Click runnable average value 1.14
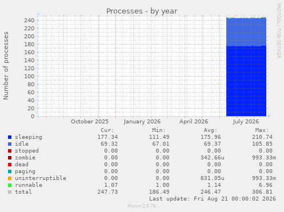This screenshot has height=212, width=284. (214, 185)
